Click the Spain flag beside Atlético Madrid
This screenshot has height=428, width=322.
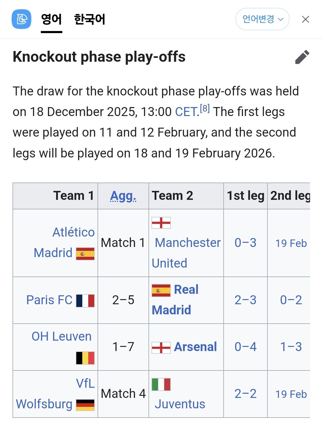pos(85,254)
